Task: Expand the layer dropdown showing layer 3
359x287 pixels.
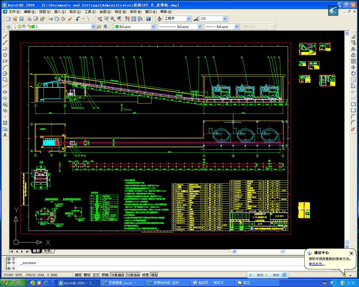Action: 93,27
